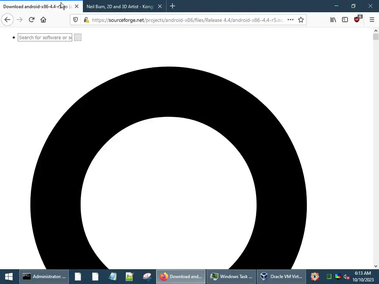Submit search with the gray button
379x284 pixels.
click(78, 37)
